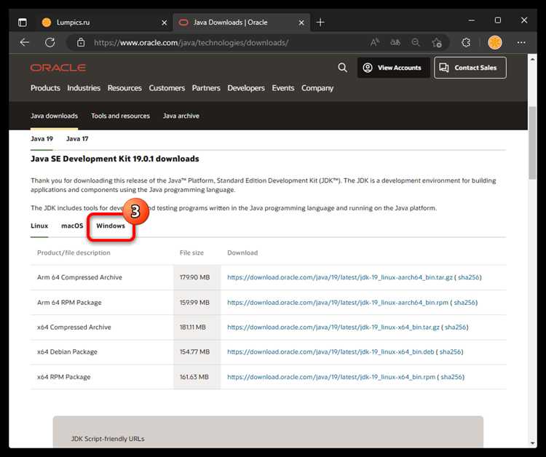Select the Windows platform tab

click(111, 226)
